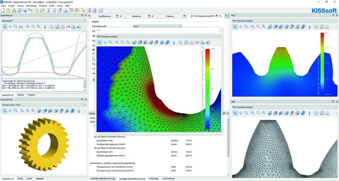Click pan tool in bottom right FEM panel
Screen dimensions: 339x181
(241, 113)
